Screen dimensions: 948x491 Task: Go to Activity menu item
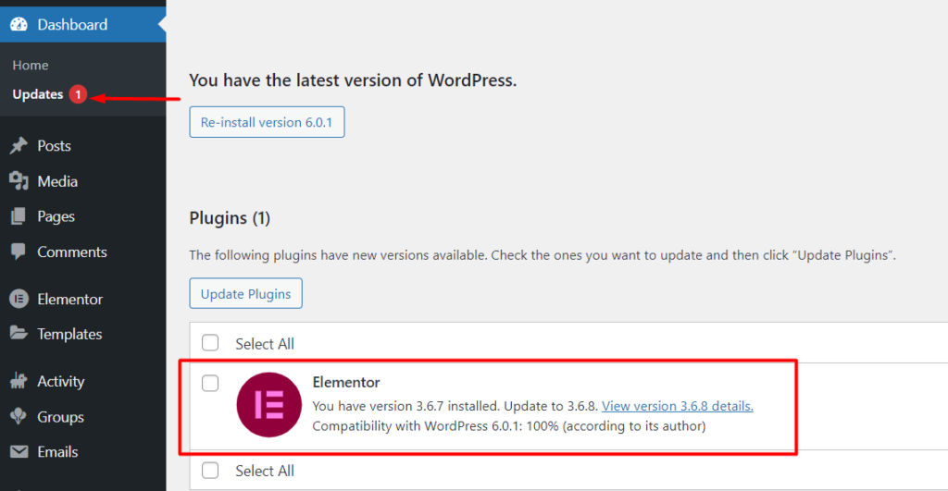pos(60,381)
